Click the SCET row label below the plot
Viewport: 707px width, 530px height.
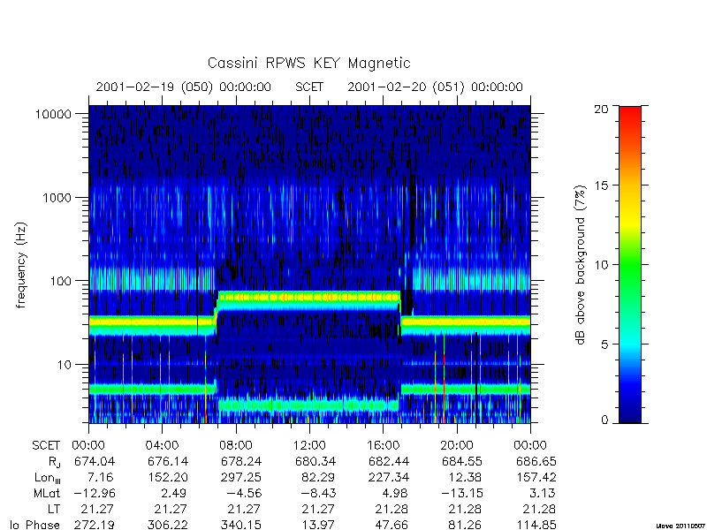(x=46, y=446)
